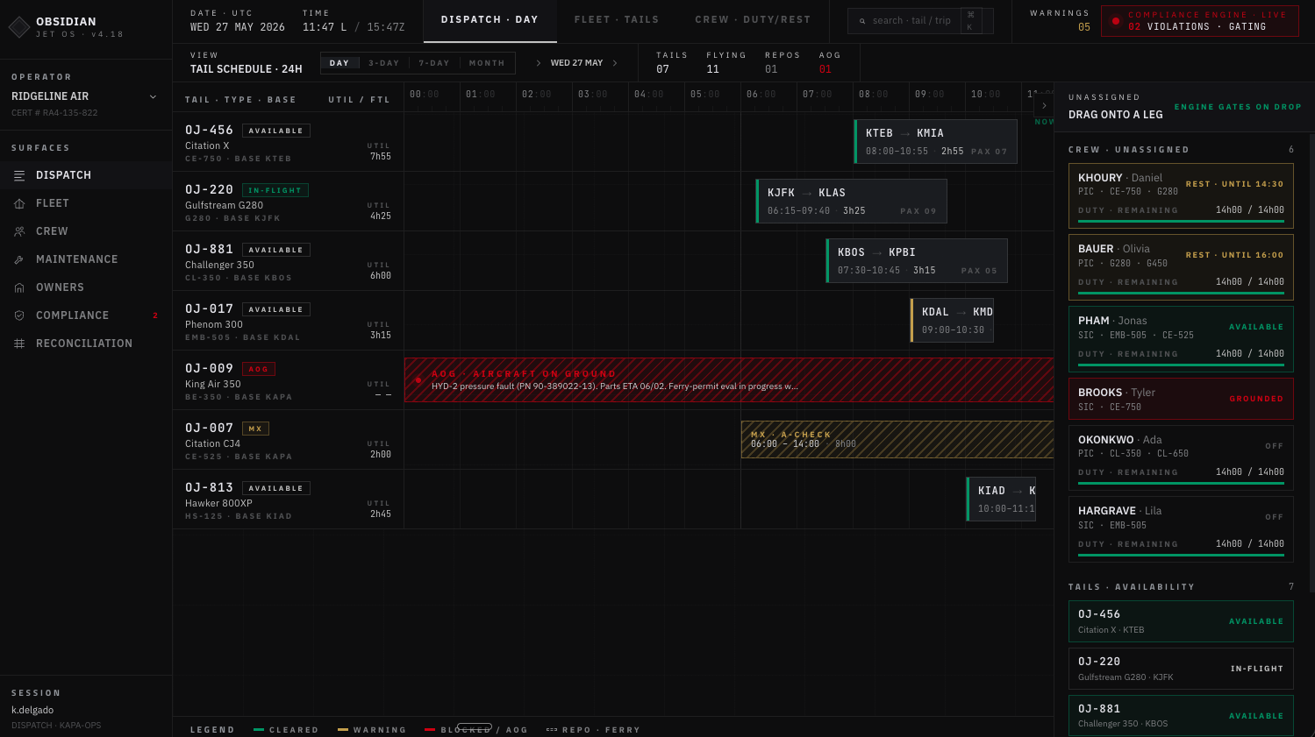Open the KTEB to KMIA flight leg
This screenshot has width=1315, height=737.
[x=935, y=142]
